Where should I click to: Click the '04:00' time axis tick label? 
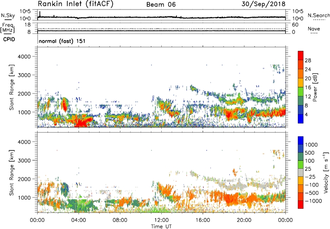pyautogui.click(x=78, y=220)
